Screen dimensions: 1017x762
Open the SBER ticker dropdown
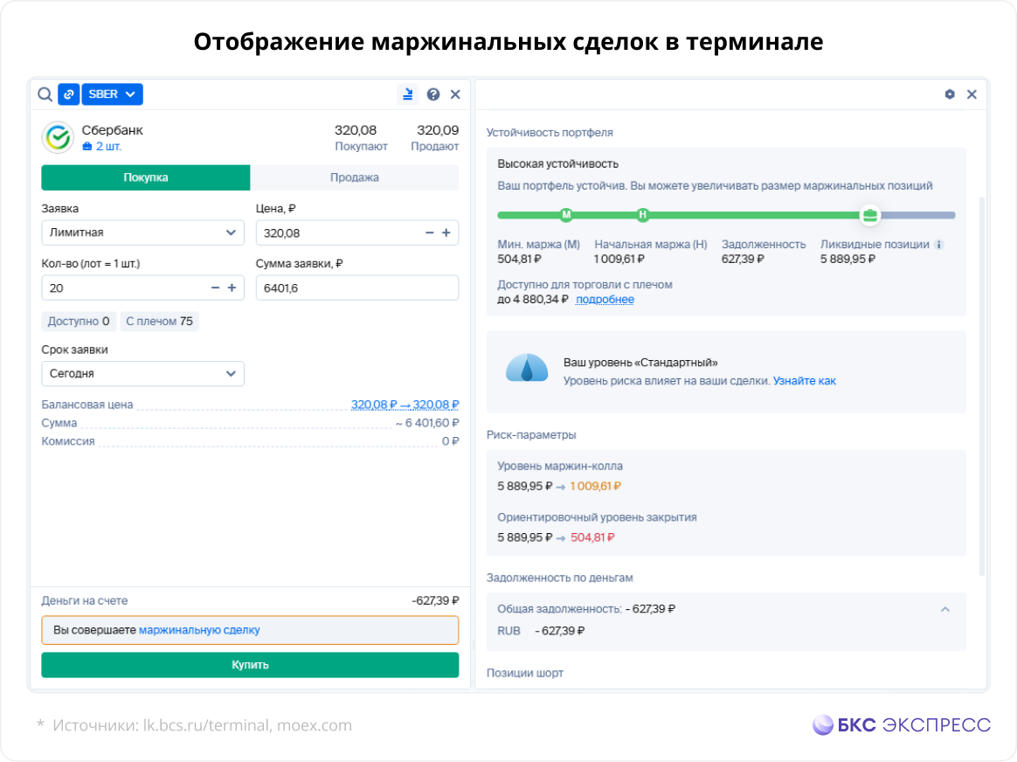112,94
